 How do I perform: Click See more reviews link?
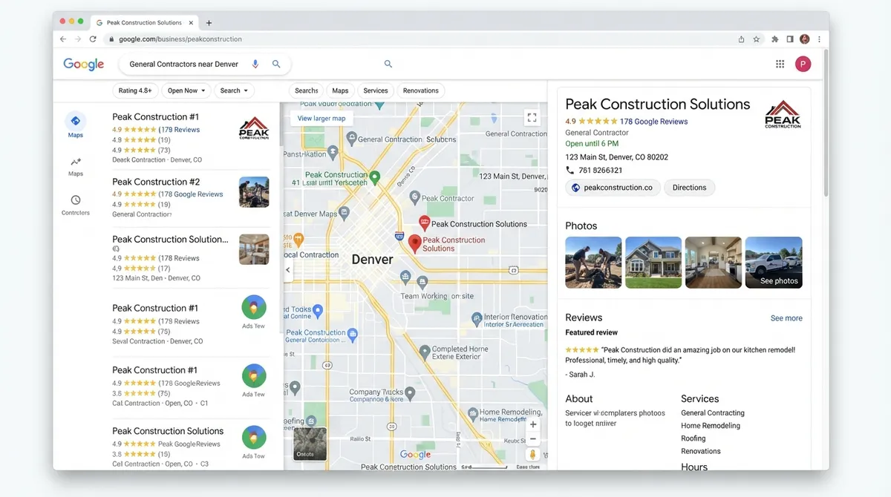(786, 318)
